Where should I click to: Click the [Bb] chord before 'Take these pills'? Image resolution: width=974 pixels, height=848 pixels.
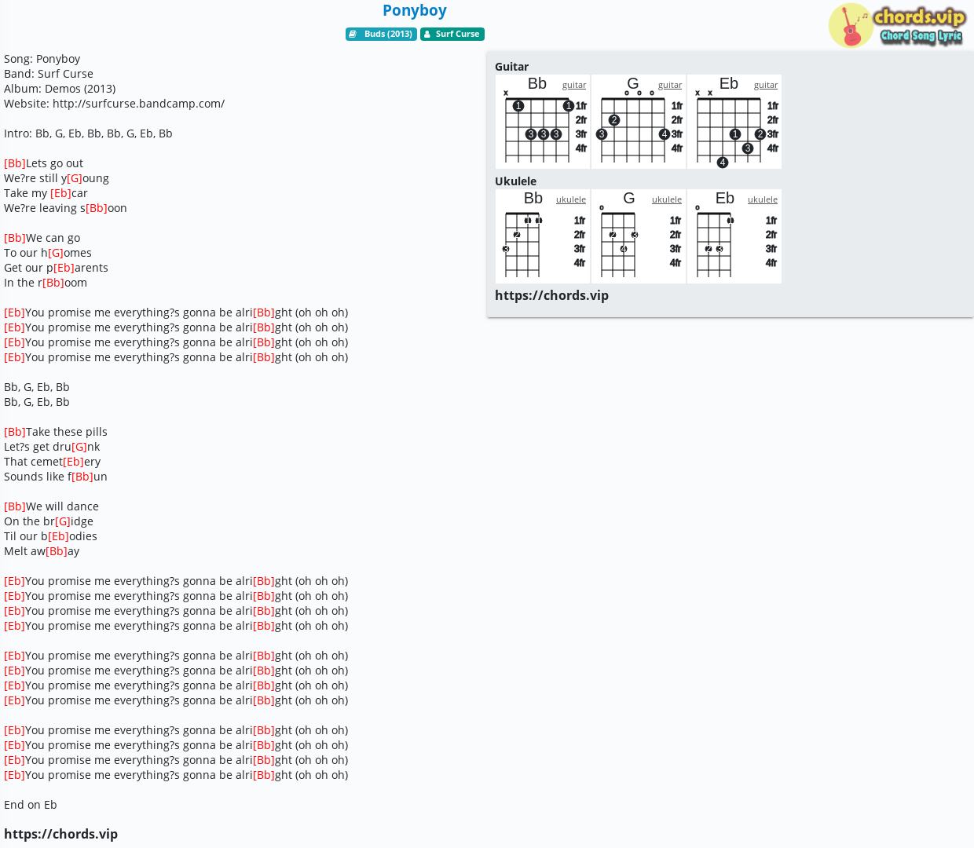coord(15,432)
